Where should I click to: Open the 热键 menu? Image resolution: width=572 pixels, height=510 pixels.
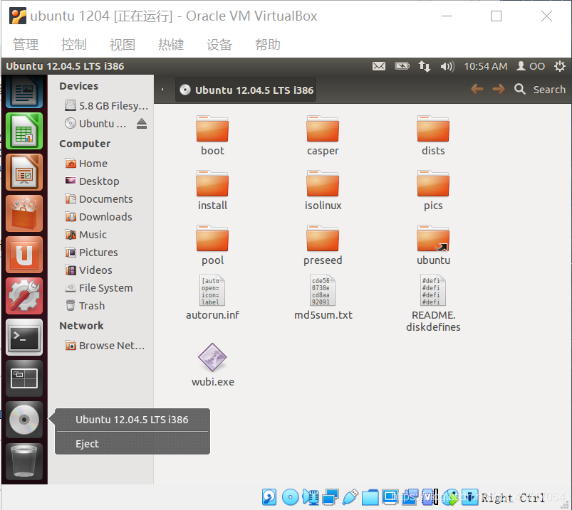coord(171,44)
